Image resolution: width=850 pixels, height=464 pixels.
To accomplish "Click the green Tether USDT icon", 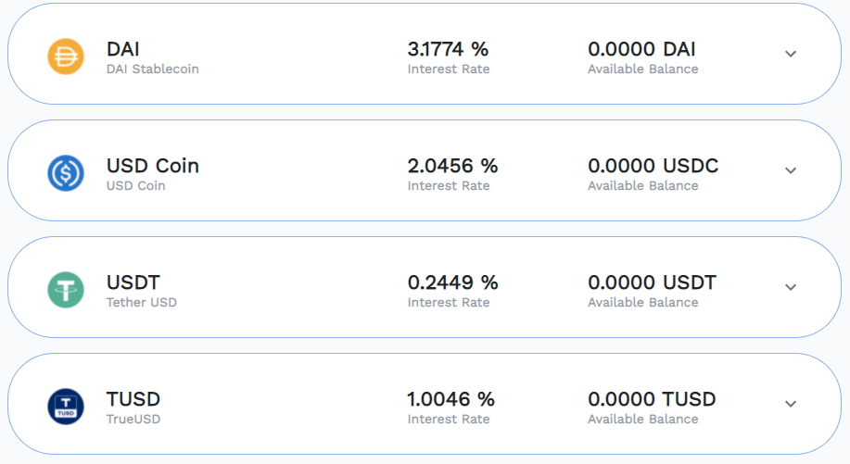I will 66,290.
